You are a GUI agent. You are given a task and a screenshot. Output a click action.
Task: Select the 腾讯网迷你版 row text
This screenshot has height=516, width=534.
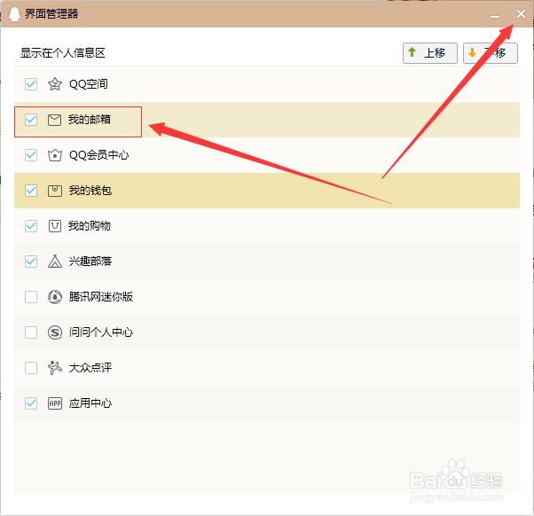tap(101, 297)
